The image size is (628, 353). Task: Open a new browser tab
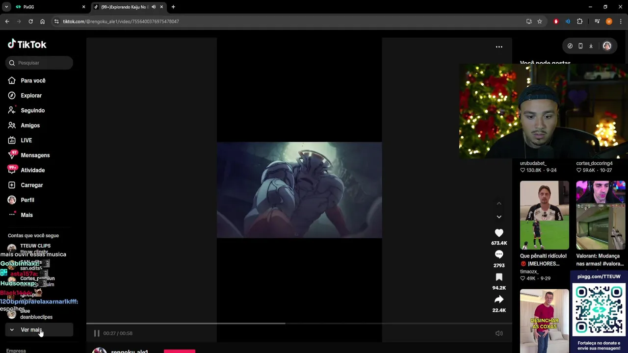173,7
